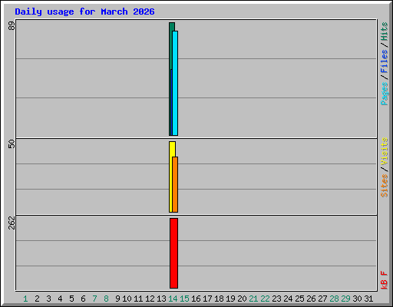Viewport: 393px width, 307px height.
Task: Click day 18 on the x-axis
Action: (219, 299)
